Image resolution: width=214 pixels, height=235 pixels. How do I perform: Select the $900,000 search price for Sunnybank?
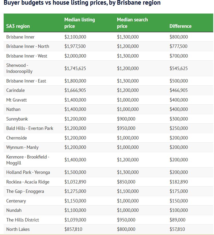pyautogui.click(x=126, y=119)
